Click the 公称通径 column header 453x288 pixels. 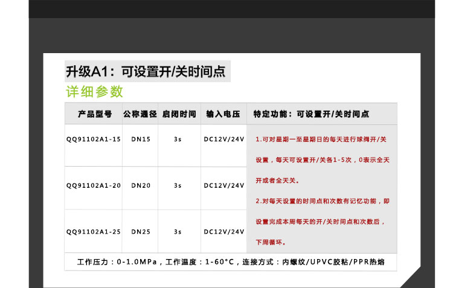(140, 114)
